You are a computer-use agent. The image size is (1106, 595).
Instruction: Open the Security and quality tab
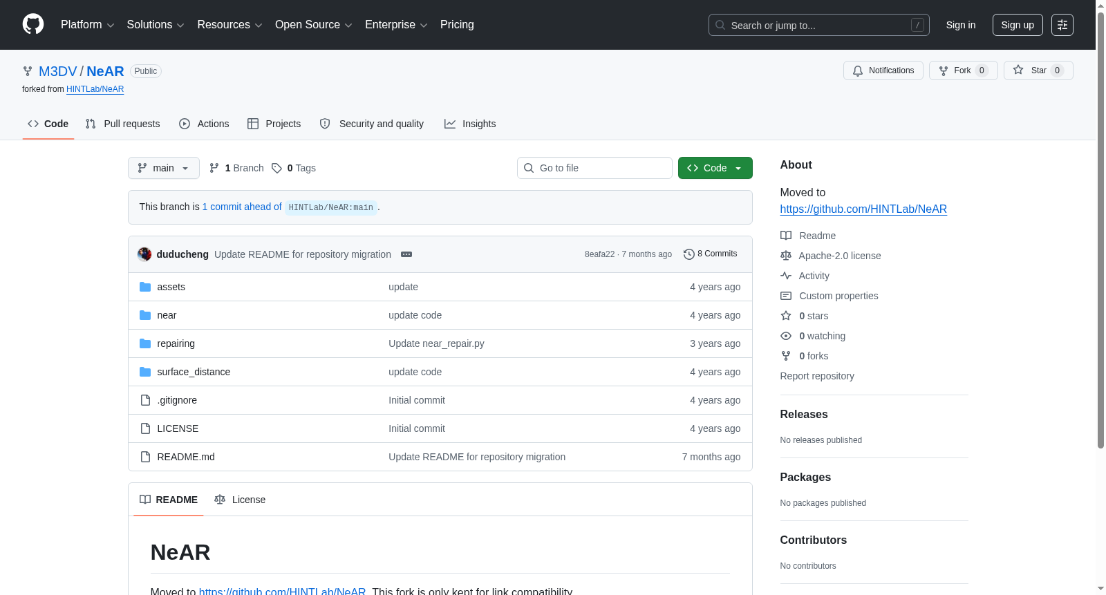372,124
